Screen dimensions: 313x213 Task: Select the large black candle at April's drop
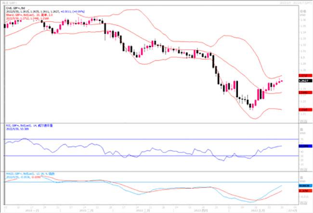pos(217,76)
